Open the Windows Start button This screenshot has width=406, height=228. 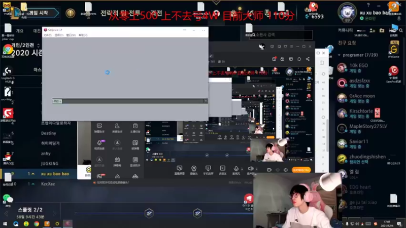click(5, 223)
